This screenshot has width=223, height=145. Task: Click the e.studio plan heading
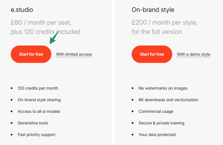[x=22, y=10]
